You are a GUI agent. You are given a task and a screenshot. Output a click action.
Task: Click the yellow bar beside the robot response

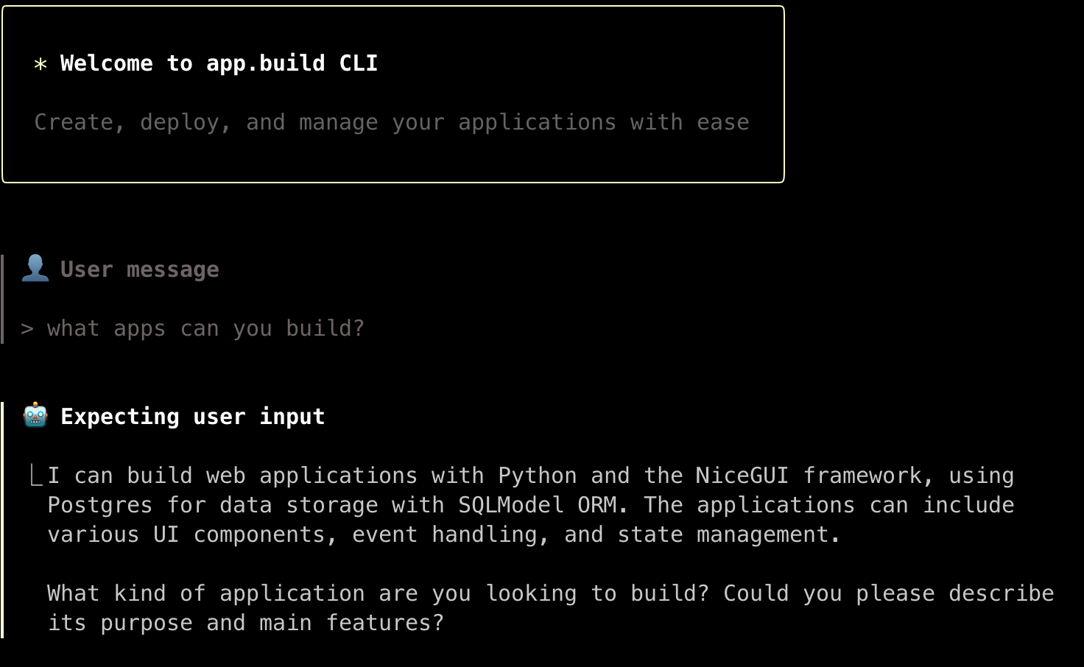[x=2, y=520]
